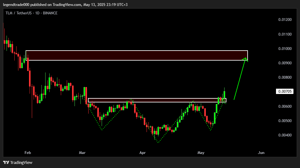The width and height of the screenshot is (300, 168).
Task: Click the Feb time axis label
Action: (x=28, y=153)
